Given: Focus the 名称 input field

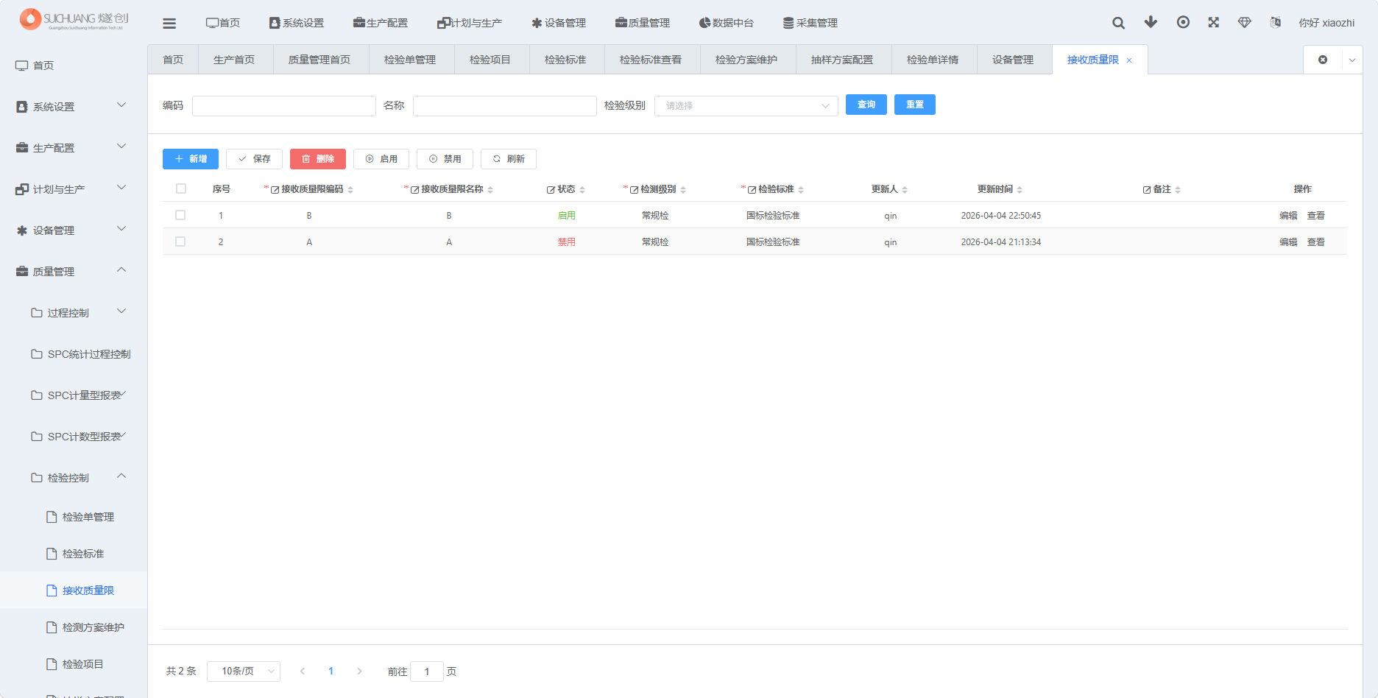Looking at the screenshot, I should coord(505,106).
